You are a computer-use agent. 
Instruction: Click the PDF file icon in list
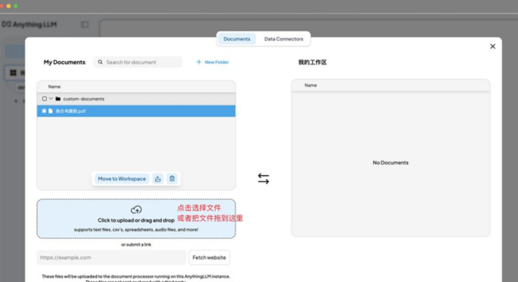coord(51,111)
